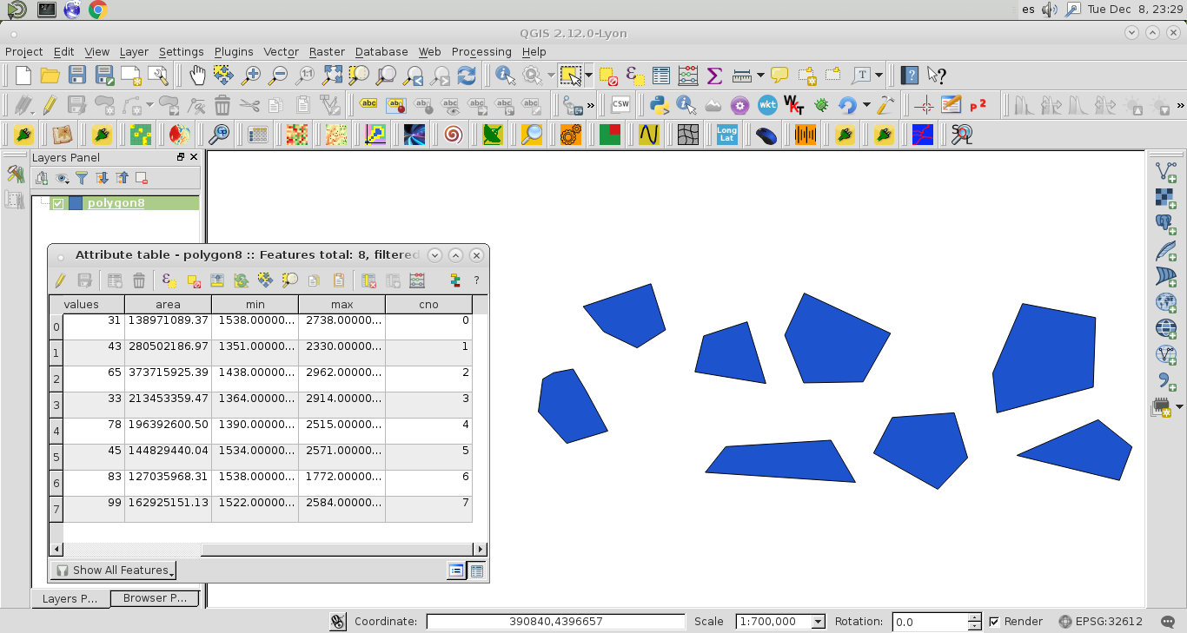Viewport: 1187px width, 633px height.
Task: Toggle the polygon8 layer visibility checkbox
Action: (x=58, y=204)
